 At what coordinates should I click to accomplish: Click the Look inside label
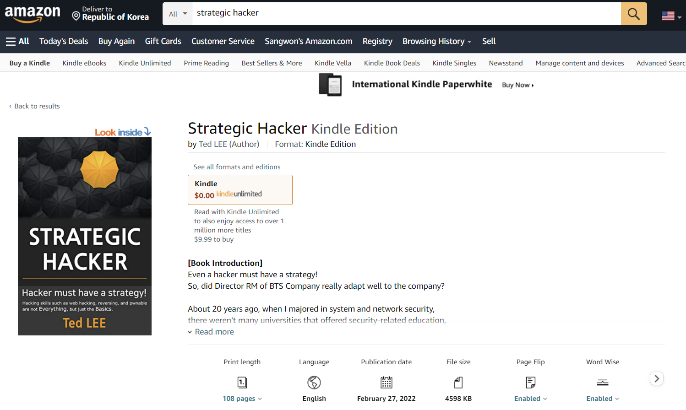point(123,132)
